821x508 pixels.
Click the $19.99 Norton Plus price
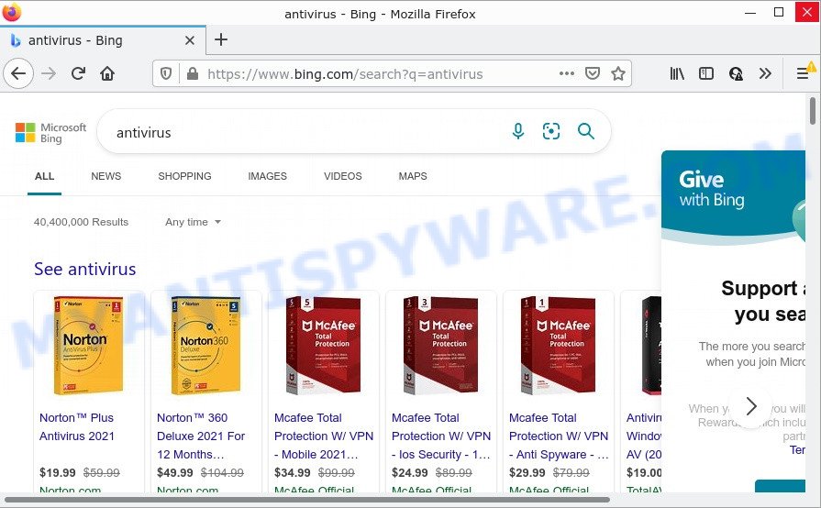tap(58, 472)
